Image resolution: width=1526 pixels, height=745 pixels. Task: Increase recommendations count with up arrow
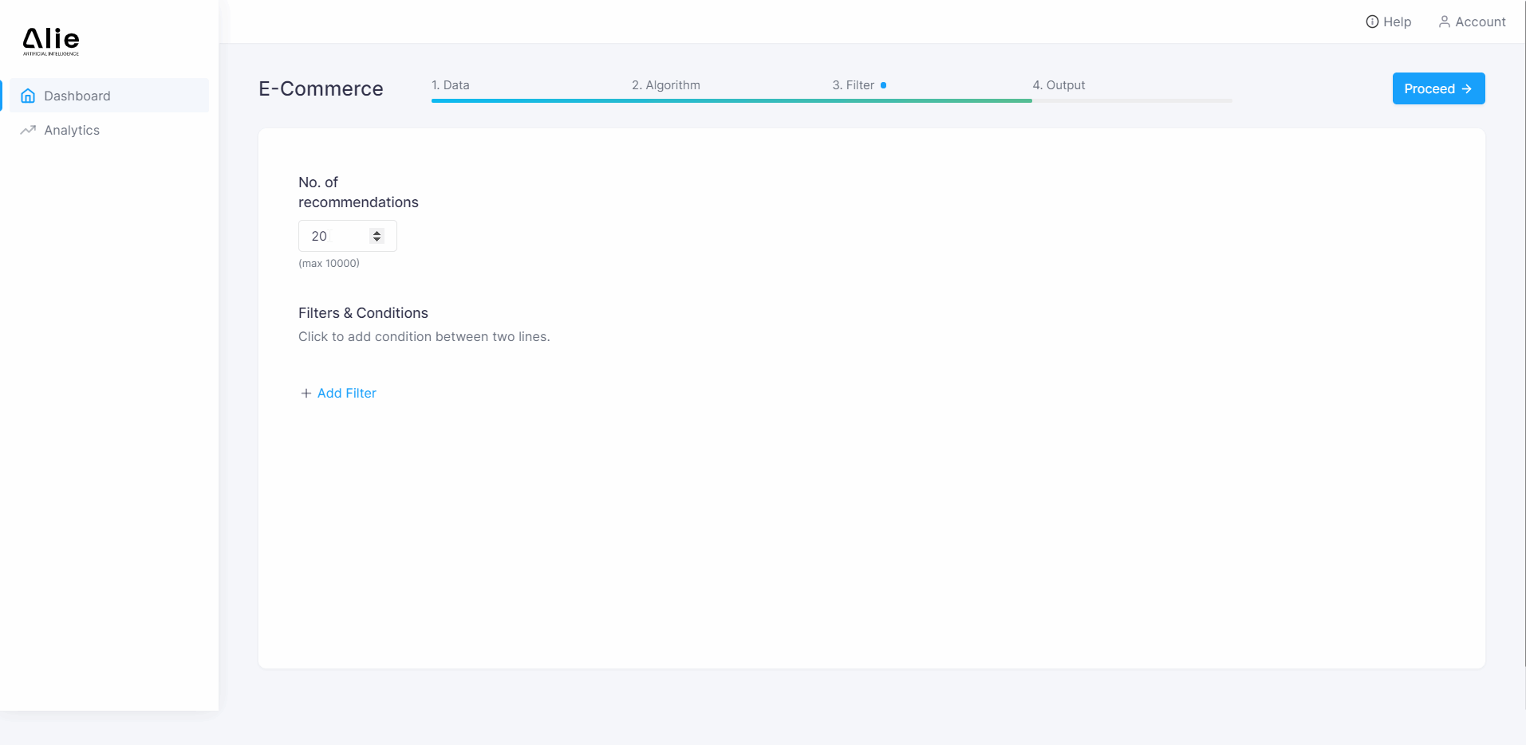click(377, 233)
